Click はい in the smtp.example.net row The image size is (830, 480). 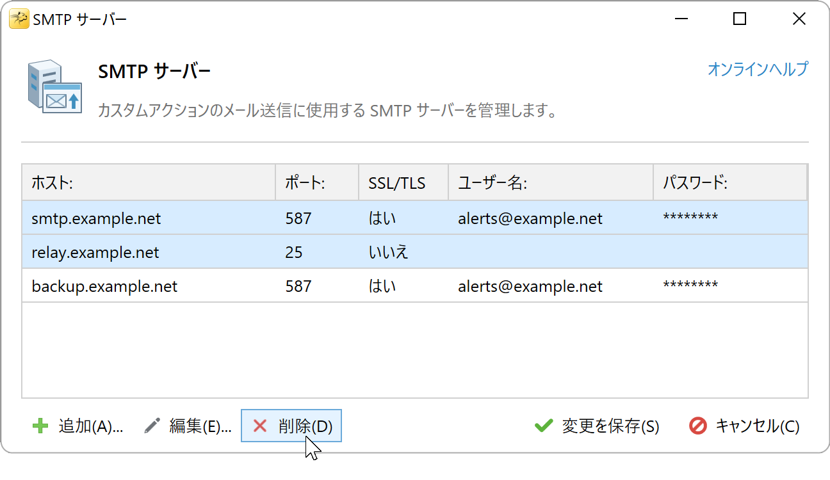coord(382,219)
